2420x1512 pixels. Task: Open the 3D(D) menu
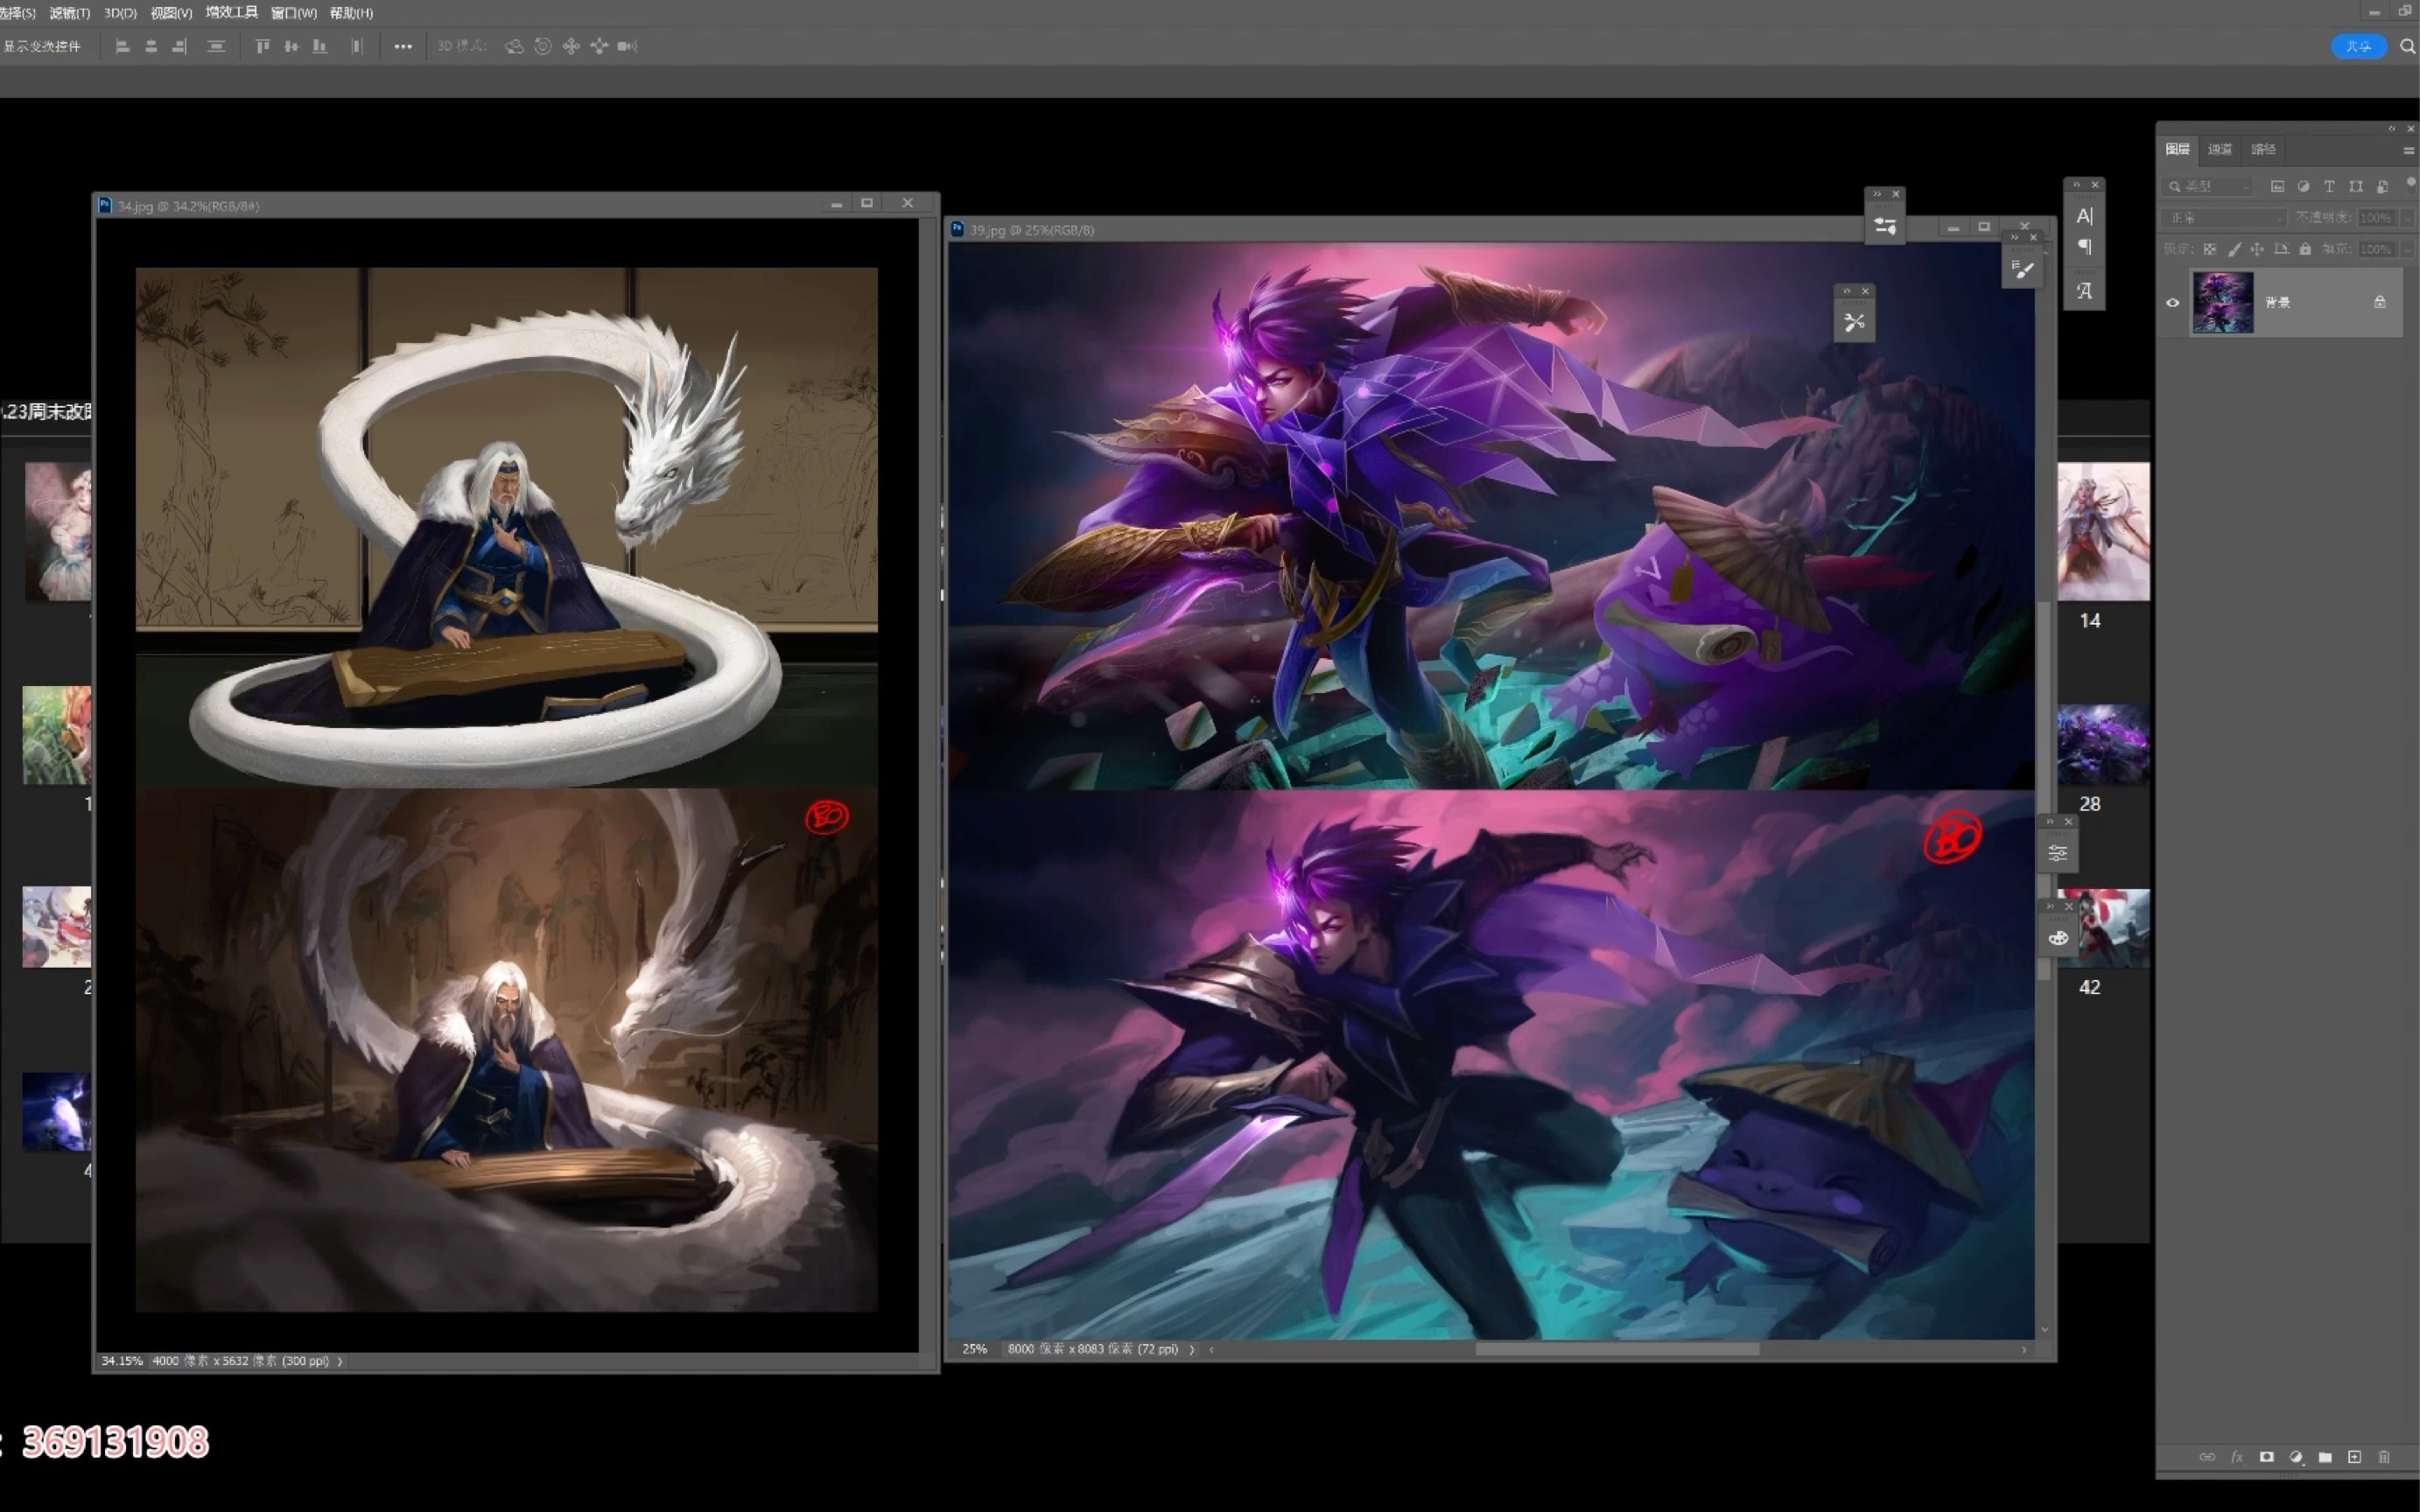120,13
